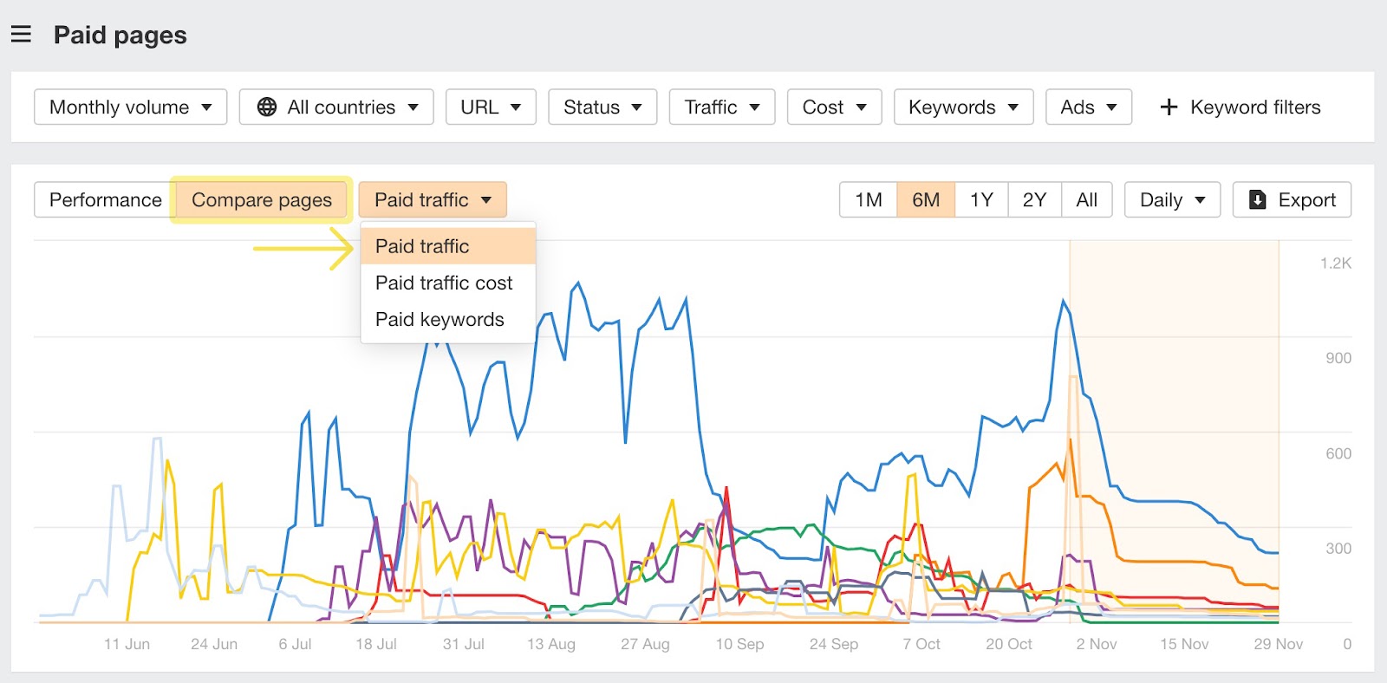Open the URL filter dropdown
Viewport: 1387px width, 683px height.
[491, 107]
